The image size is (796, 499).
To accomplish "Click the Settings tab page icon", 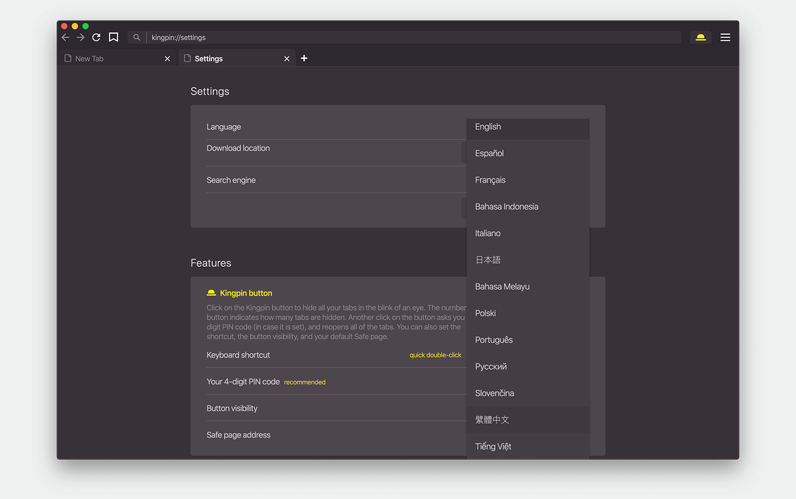I will click(187, 58).
